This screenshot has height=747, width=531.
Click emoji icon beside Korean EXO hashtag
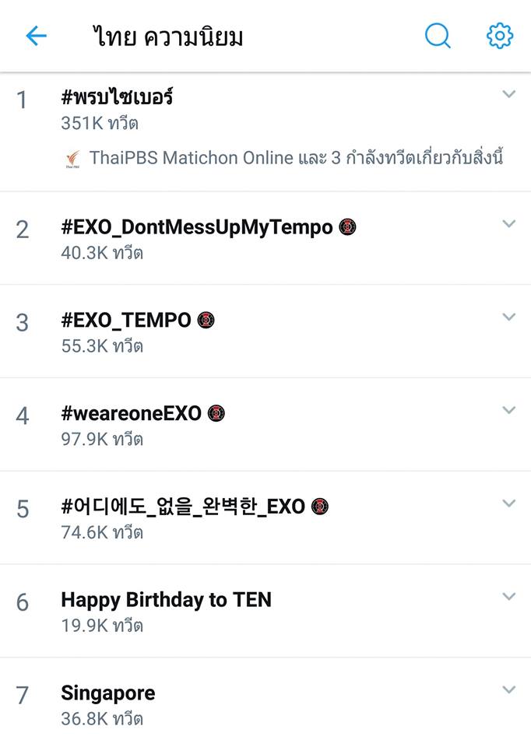(320, 507)
